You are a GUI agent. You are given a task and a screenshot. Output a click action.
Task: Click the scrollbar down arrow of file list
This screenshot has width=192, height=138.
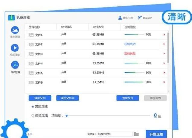coord(168,92)
